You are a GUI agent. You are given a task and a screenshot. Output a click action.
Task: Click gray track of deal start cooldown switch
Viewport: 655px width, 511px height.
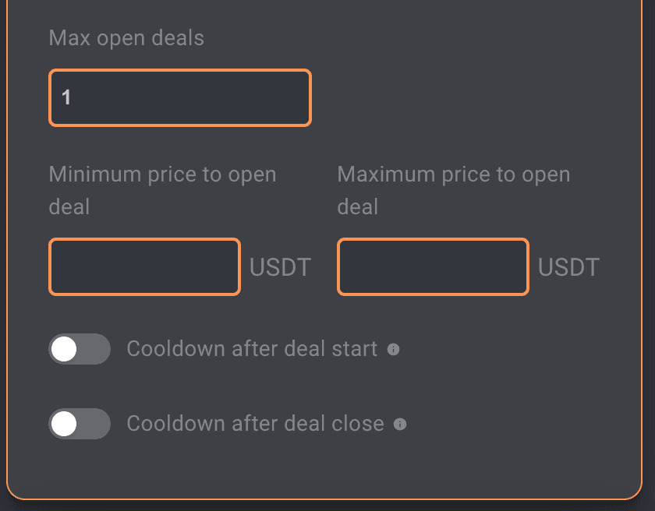click(x=95, y=349)
